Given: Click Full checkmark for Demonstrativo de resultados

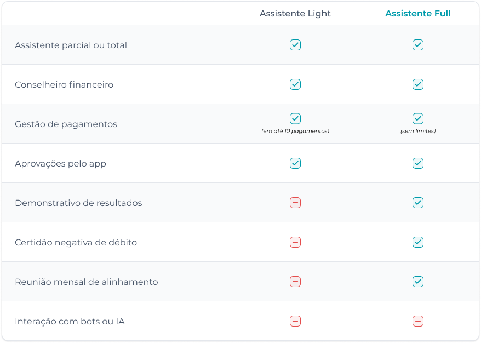Looking at the screenshot, I should click(x=418, y=203).
